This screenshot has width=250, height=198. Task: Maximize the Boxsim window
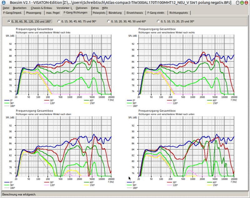(x=242, y=3)
